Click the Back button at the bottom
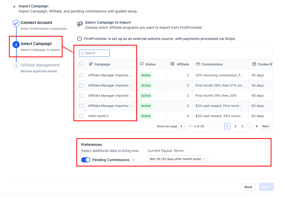Screen dimensions: 286x197 (248, 187)
